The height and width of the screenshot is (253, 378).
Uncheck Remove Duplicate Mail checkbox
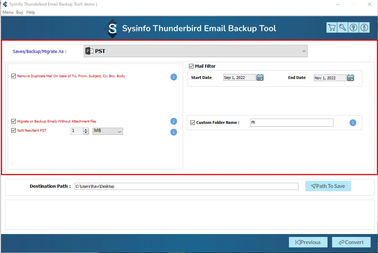14,76
